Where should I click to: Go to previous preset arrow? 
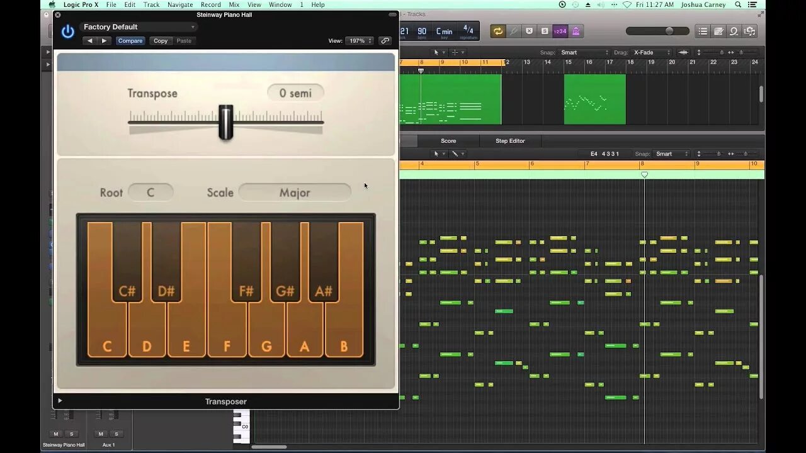89,41
